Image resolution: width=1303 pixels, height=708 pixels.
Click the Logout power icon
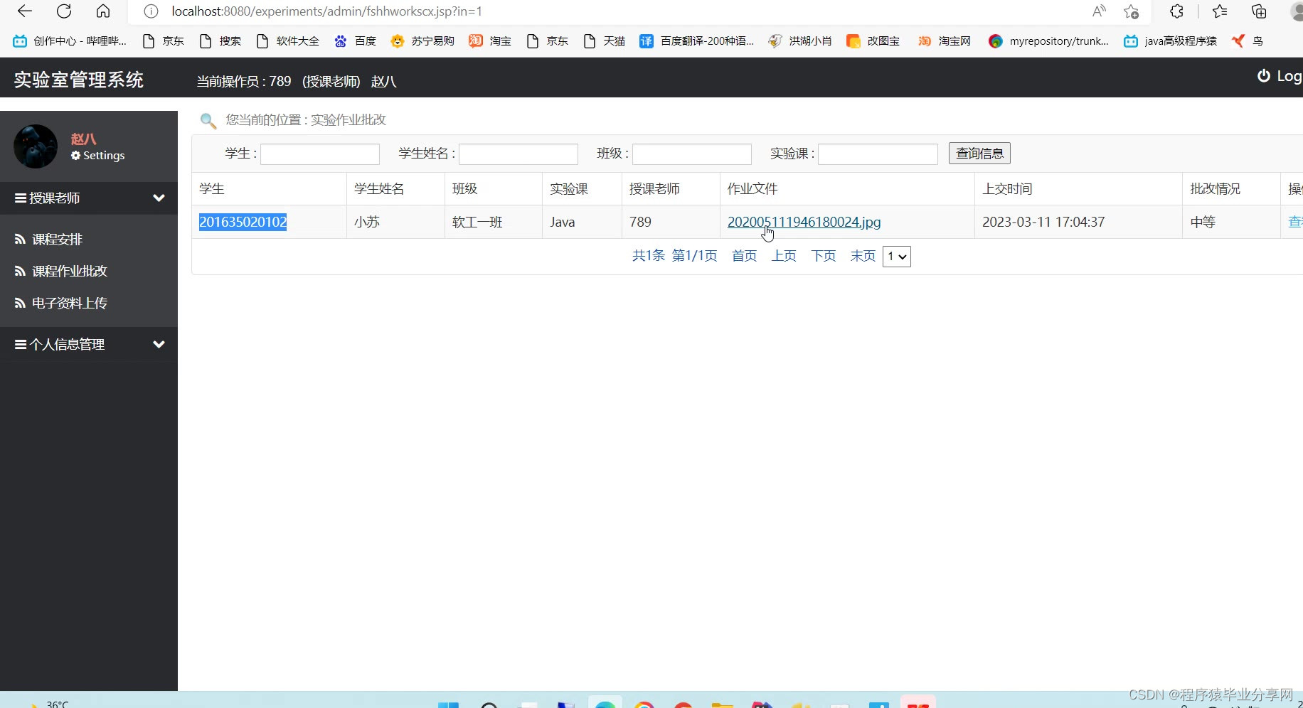click(x=1263, y=76)
